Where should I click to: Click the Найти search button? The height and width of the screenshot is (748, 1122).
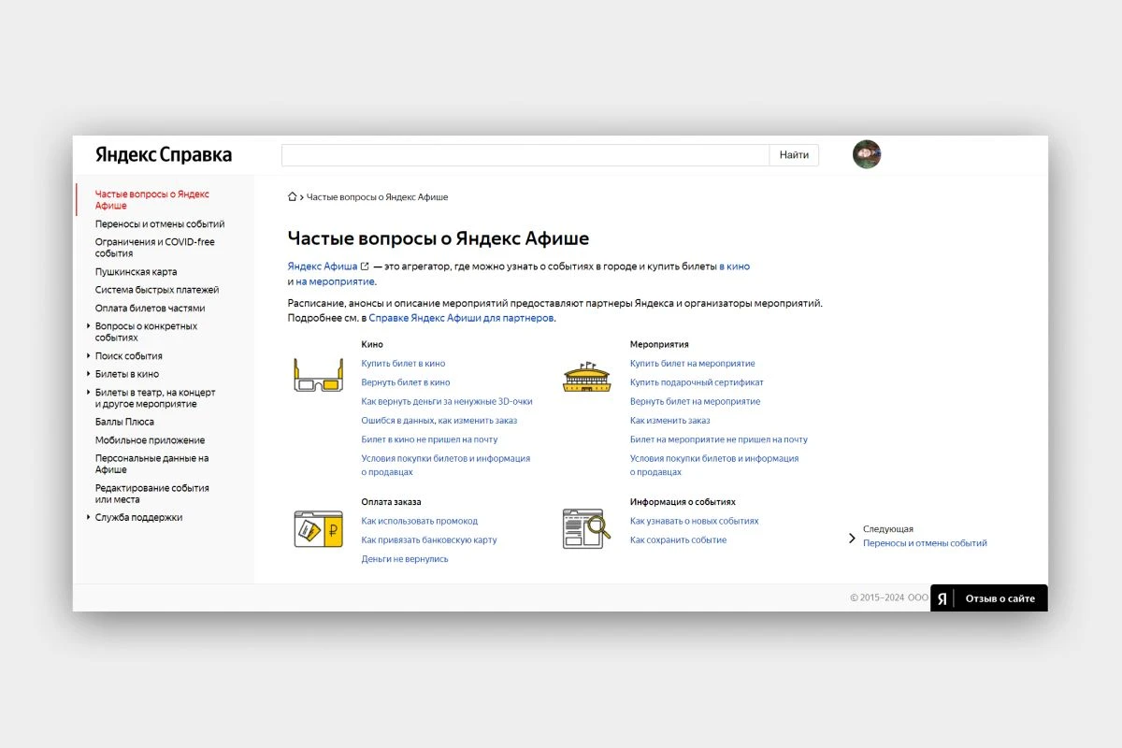[x=794, y=155]
